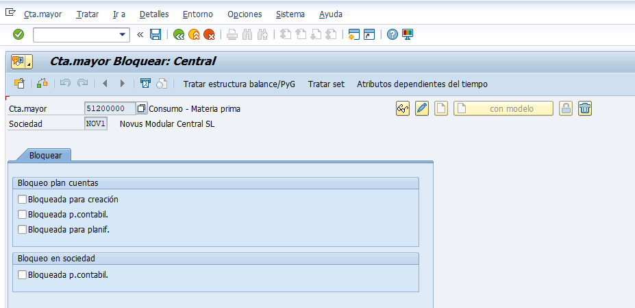Open the Opciones menu

[245, 14]
